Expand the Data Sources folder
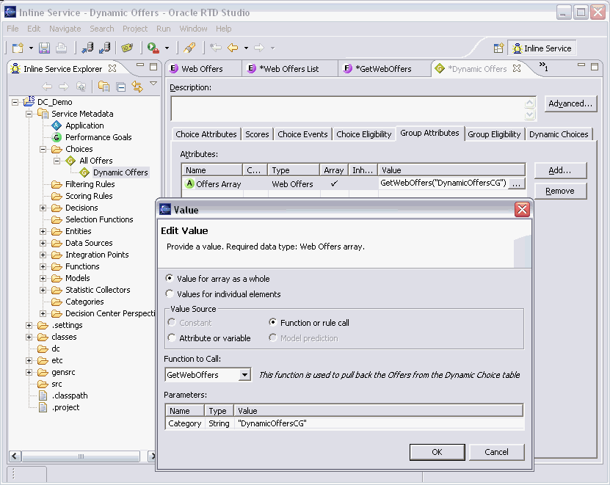The width and height of the screenshot is (610, 485). tap(43, 243)
